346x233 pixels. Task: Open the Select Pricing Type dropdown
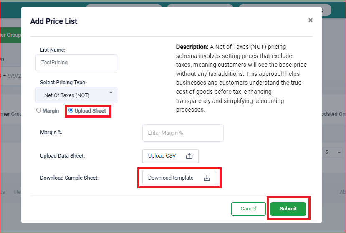(76, 95)
